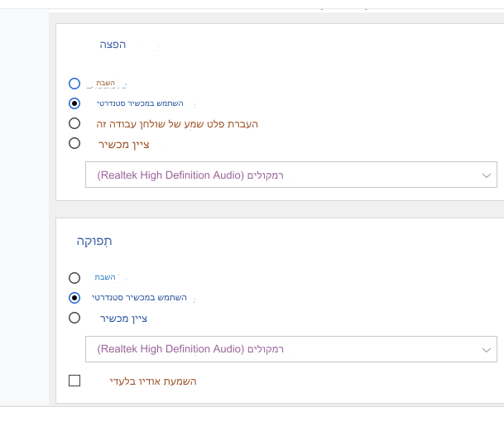Enable the 'השמעת אודיו בלעדי' checkbox
Viewport: 504px width, 436px height.
coord(74,381)
